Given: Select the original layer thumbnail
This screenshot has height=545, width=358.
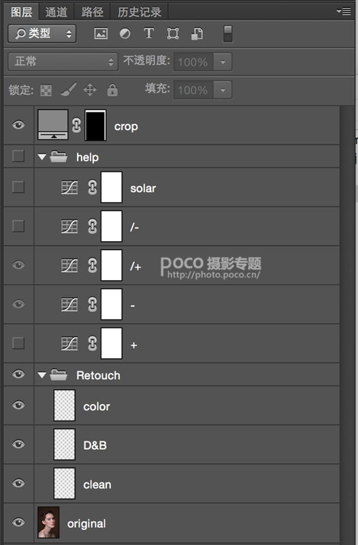Looking at the screenshot, I should point(48,523).
